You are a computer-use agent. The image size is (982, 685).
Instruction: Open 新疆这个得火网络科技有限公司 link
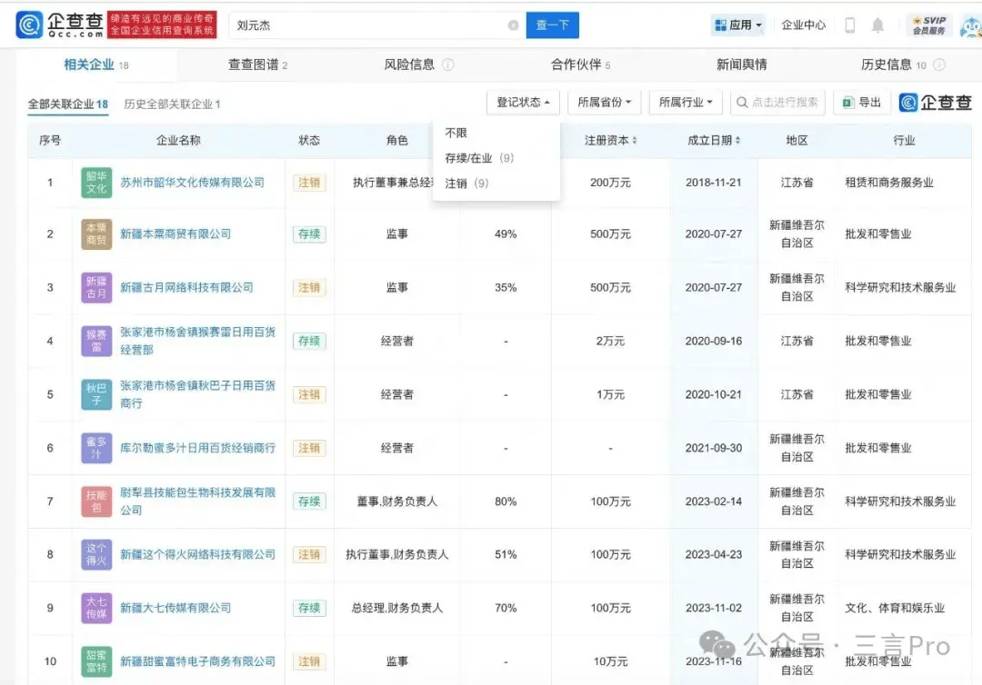point(198,554)
